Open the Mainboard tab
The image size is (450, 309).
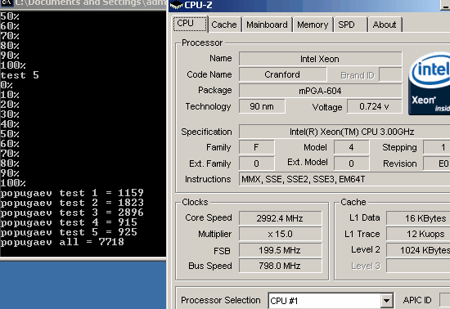point(267,25)
